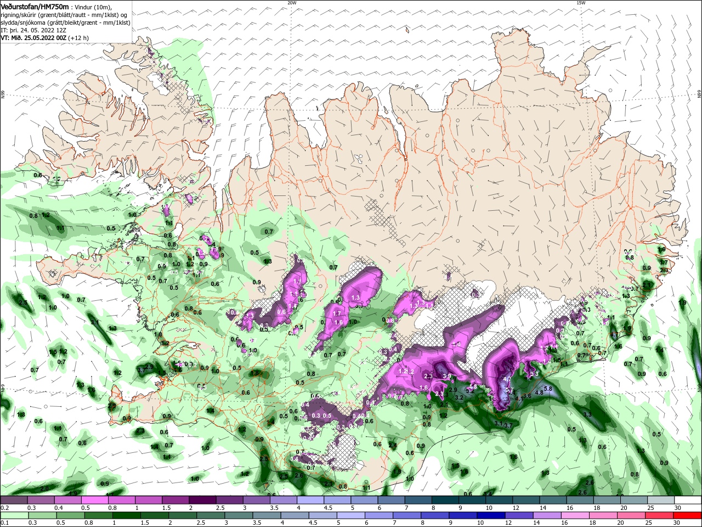The height and width of the screenshot is (527, 702).
Task: Pick lower legend swatch starting at 20
Action: [x=632, y=515]
